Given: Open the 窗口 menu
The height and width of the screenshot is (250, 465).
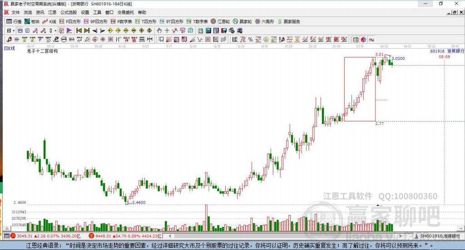Looking at the screenshot, I should (x=109, y=12).
